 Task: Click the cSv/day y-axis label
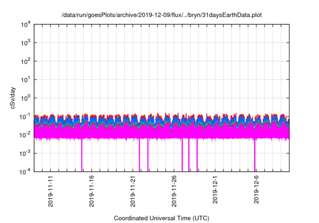click(x=13, y=98)
